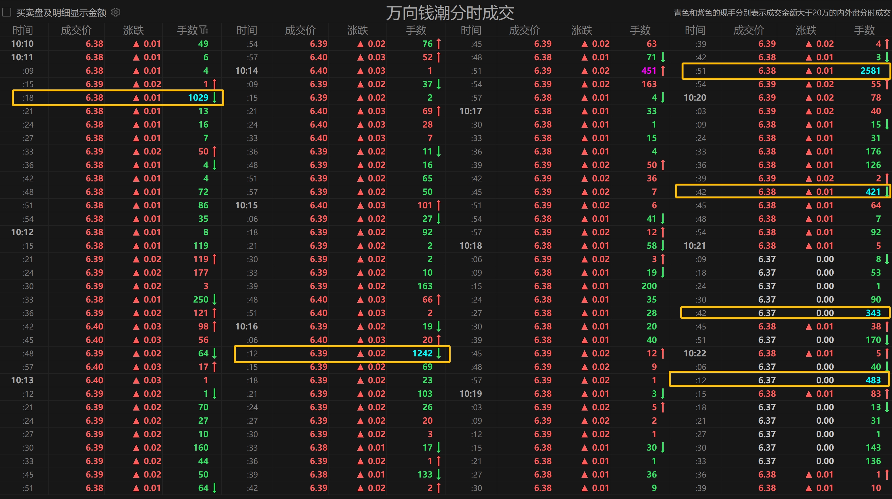This screenshot has height=499, width=892.
Task: Click the green 176 volume cell
Action: pos(873,152)
